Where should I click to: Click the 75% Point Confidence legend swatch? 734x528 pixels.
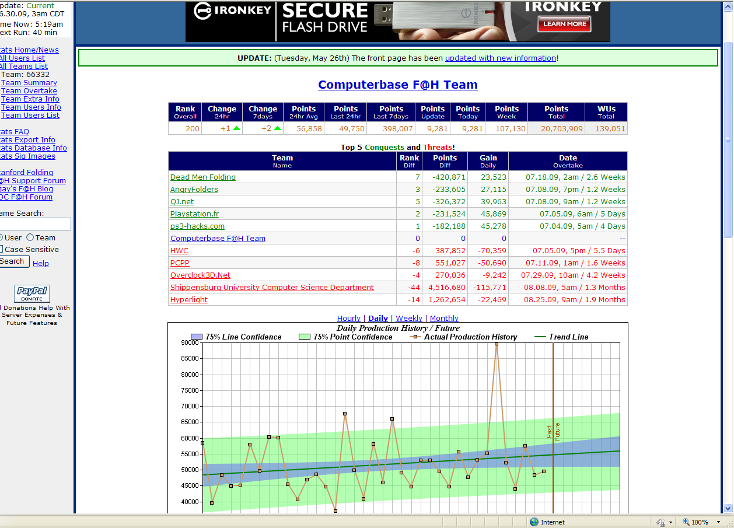click(305, 337)
